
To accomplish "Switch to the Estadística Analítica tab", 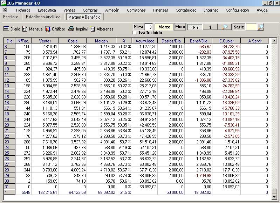I will point(43,17).
